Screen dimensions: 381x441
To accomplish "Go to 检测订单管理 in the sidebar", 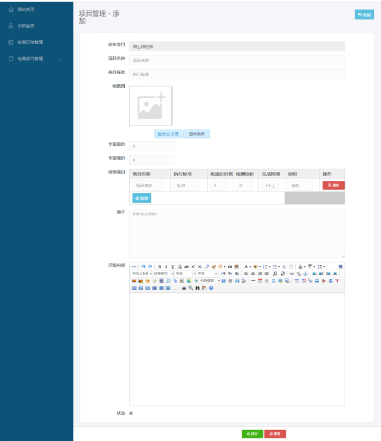I will 30,42.
